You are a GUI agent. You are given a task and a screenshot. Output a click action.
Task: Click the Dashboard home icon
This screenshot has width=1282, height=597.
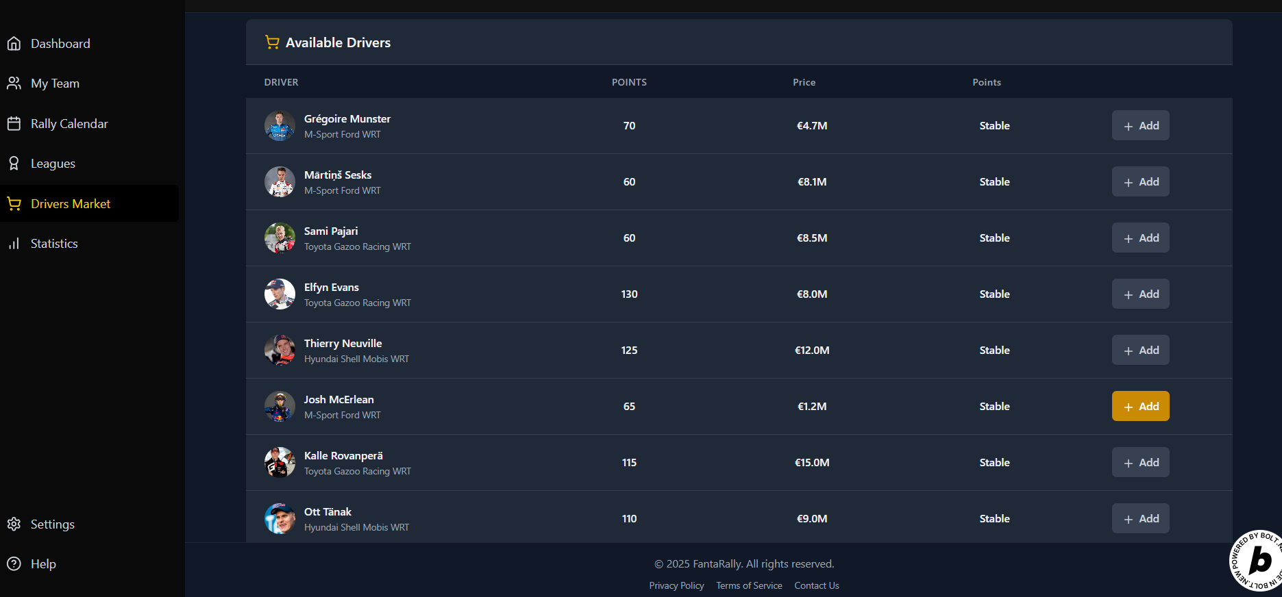14,44
